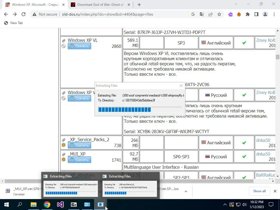Open notification center

[271, 205]
